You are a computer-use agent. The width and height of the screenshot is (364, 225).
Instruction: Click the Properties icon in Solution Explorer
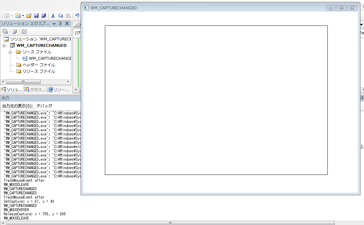(x=5, y=31)
